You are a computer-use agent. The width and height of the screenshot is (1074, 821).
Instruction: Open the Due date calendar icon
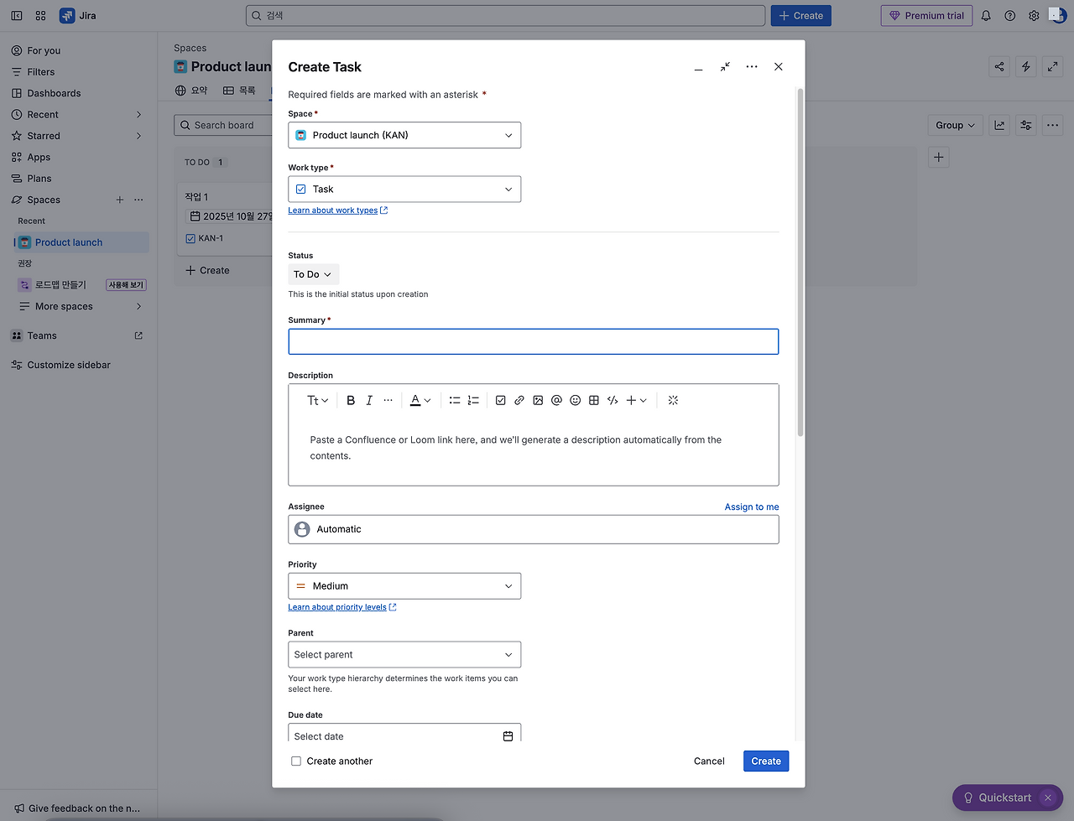click(x=508, y=736)
